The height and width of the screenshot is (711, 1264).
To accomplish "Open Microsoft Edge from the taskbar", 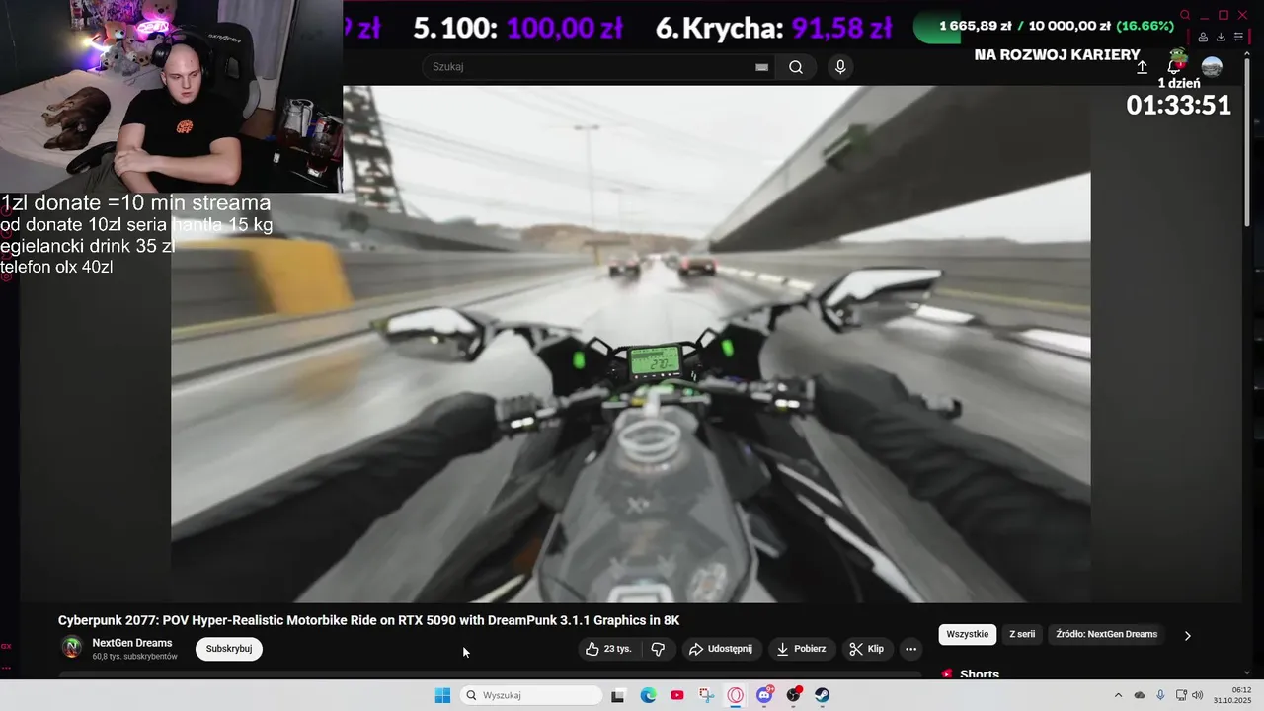I will 648,695.
